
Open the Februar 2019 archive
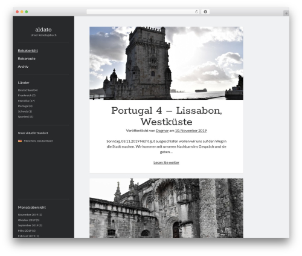[x=28, y=236]
